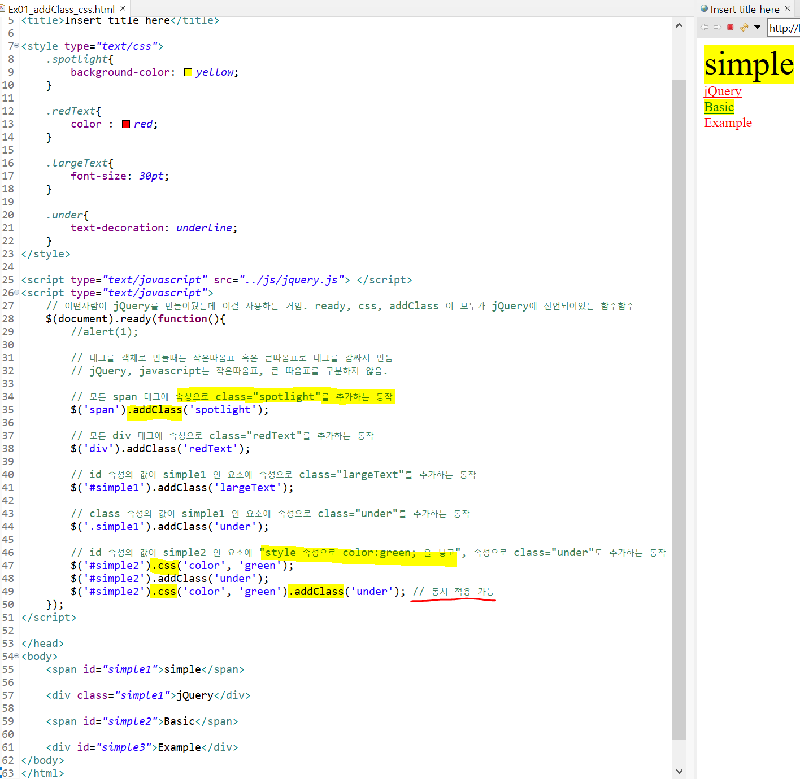Refresh the internal browser page
The image size is (800, 779).
tap(744, 27)
